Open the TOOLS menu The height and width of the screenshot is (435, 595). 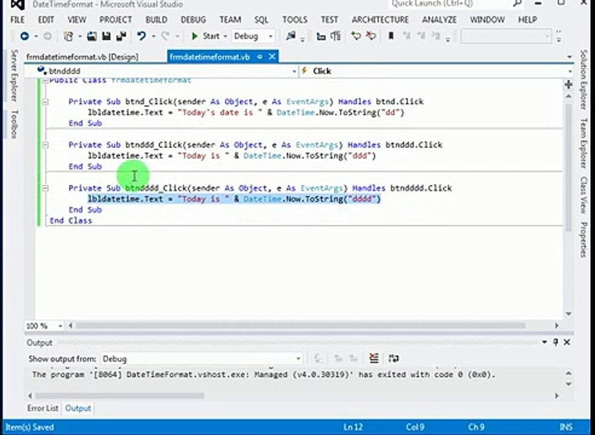295,19
